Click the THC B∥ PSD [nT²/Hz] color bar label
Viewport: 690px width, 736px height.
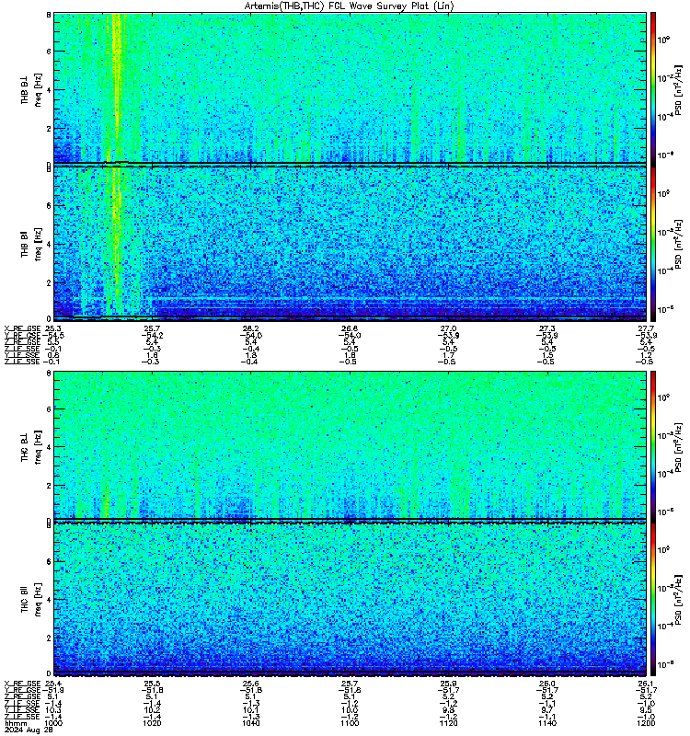pos(680,598)
